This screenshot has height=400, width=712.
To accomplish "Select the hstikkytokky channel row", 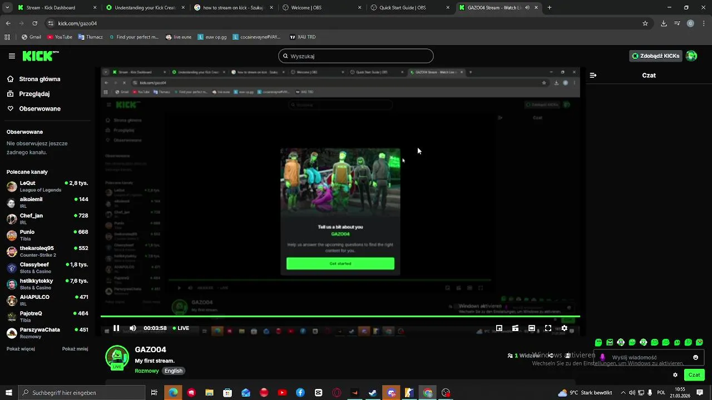I will [47, 284].
